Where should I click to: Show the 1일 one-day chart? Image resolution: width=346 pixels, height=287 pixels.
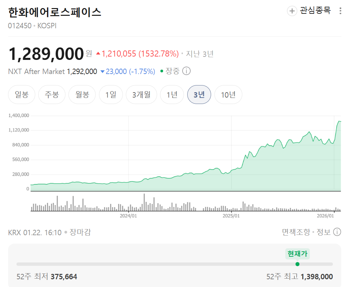[111, 95]
